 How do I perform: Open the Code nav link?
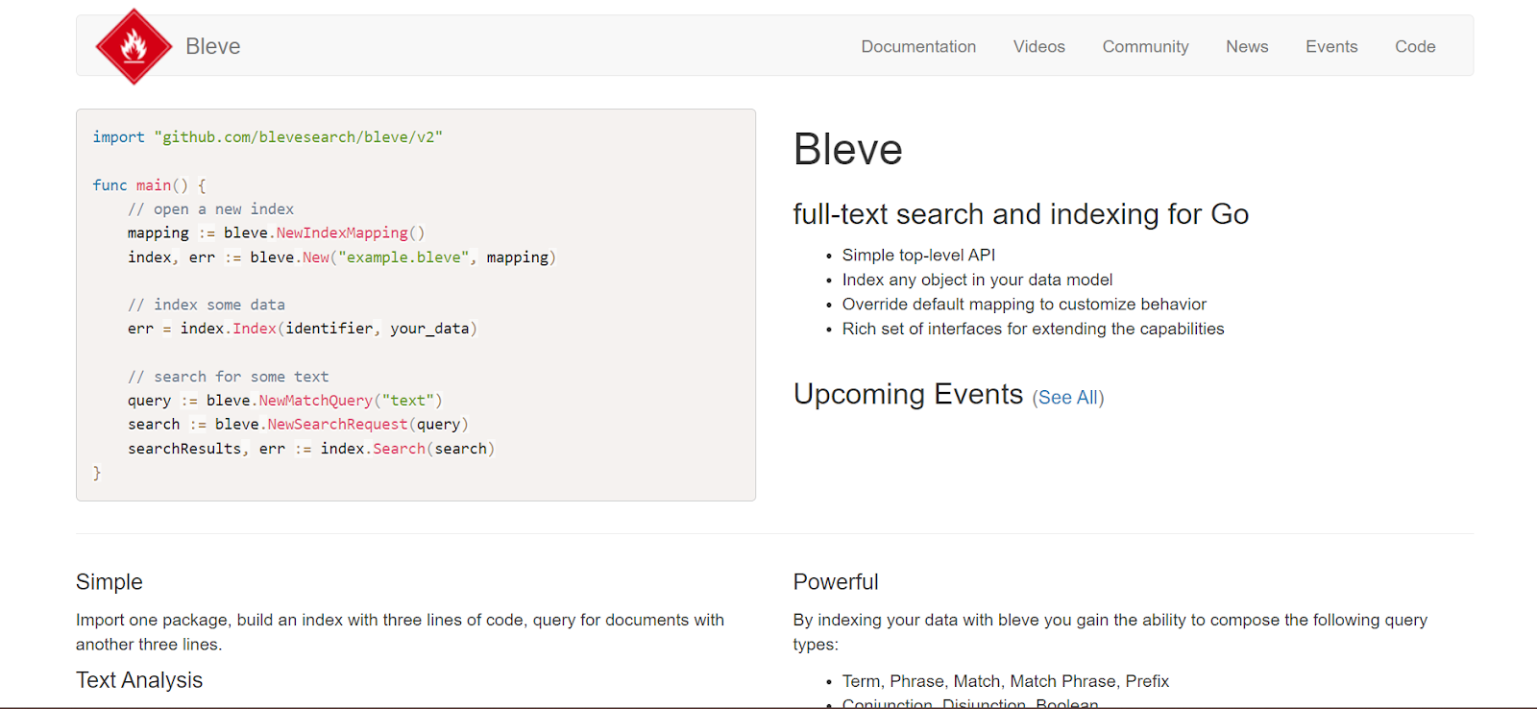coord(1415,46)
